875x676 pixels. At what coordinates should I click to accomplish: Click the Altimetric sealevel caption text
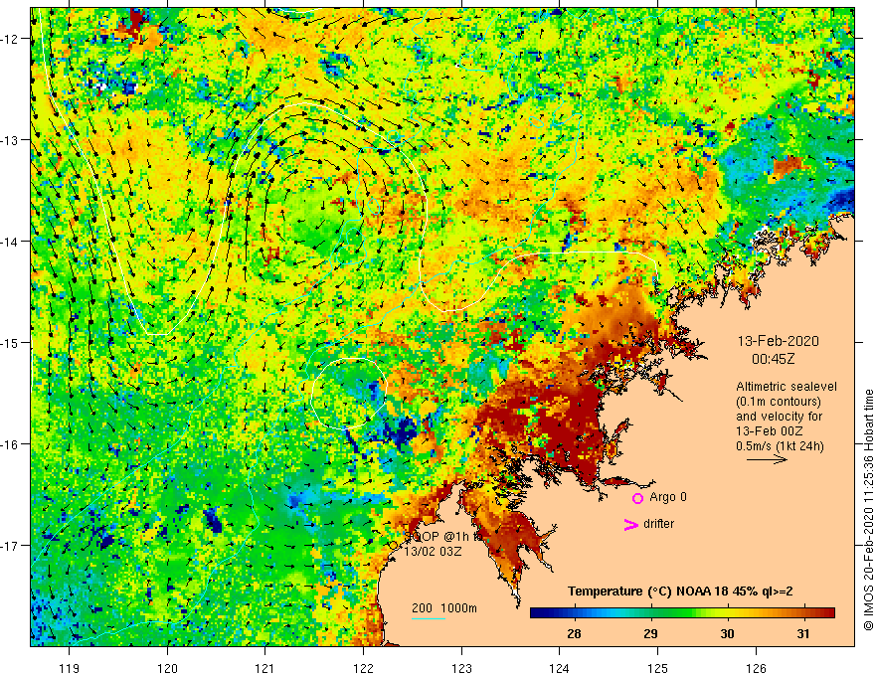[x=787, y=387]
